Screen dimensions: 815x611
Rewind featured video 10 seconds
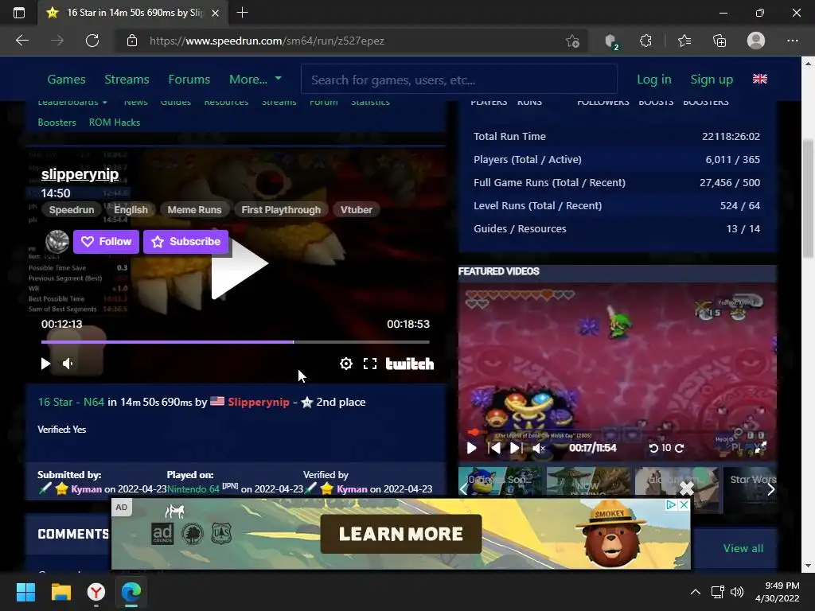[x=654, y=448]
